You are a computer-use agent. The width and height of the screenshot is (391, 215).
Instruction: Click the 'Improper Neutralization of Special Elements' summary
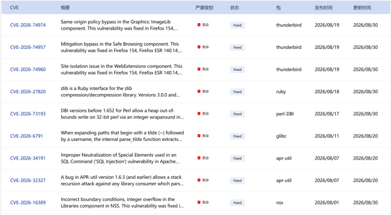coord(120,158)
